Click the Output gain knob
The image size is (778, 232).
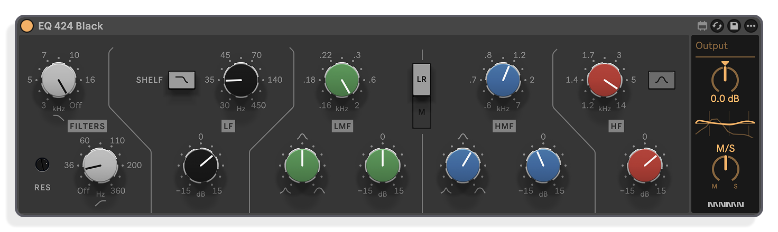click(725, 78)
